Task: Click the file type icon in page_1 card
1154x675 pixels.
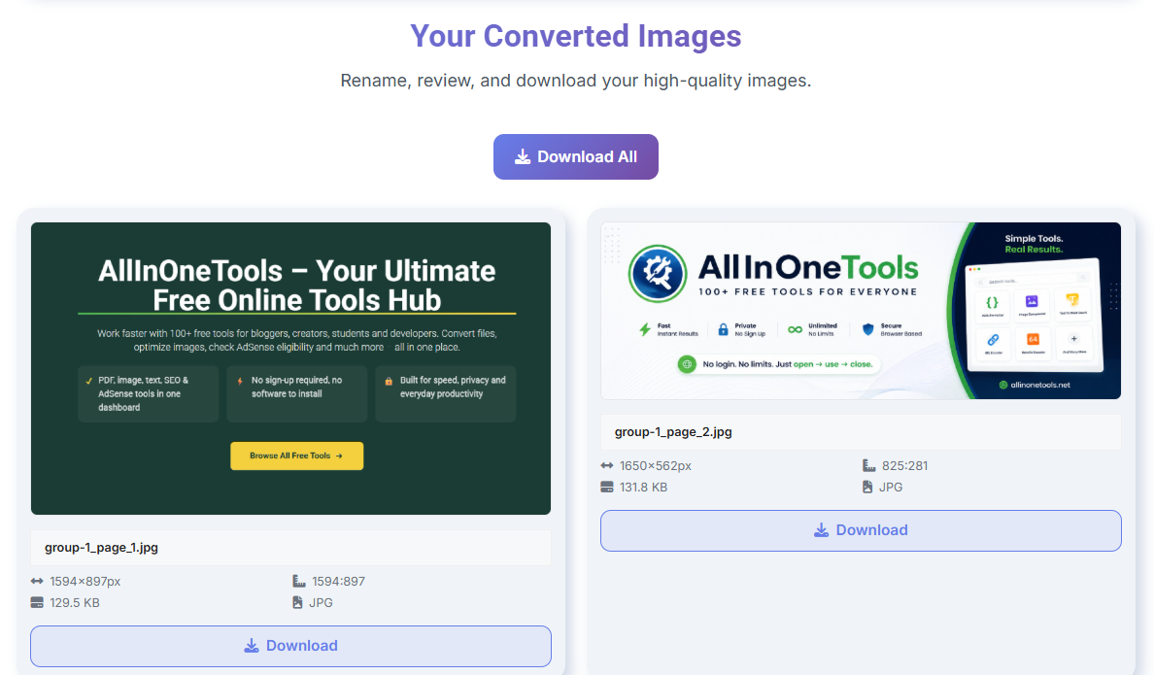Action: click(297, 603)
